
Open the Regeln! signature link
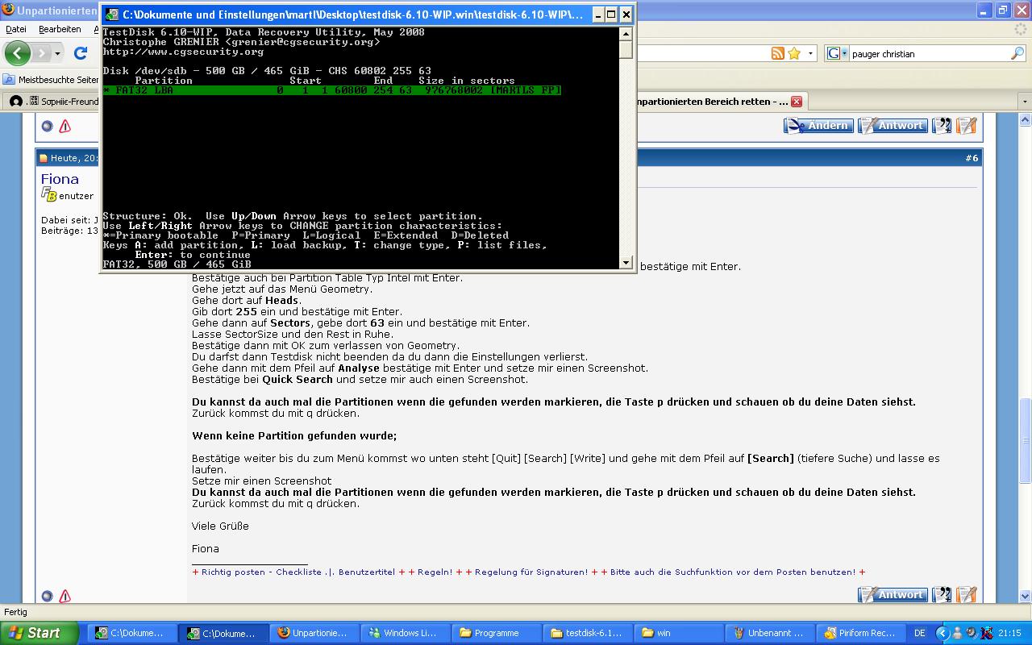pyautogui.click(x=435, y=572)
